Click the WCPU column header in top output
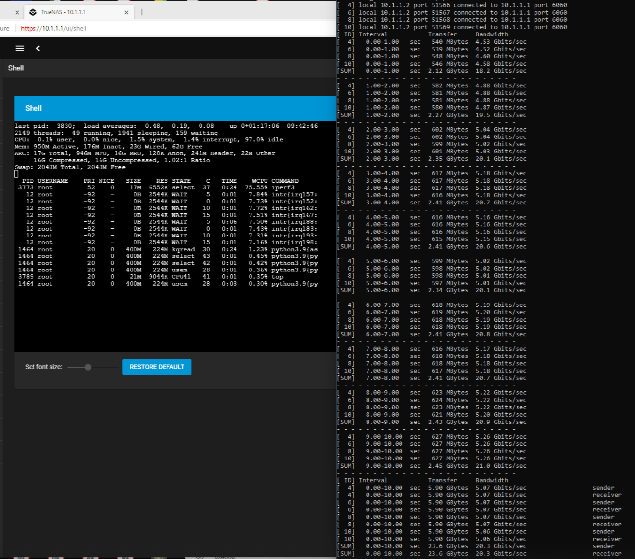Viewport: 635px width, 559px height. click(x=259, y=181)
